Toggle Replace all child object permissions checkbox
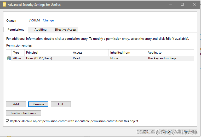Image resolution: width=201 pixels, height=137 pixels. pyautogui.click(x=8, y=121)
